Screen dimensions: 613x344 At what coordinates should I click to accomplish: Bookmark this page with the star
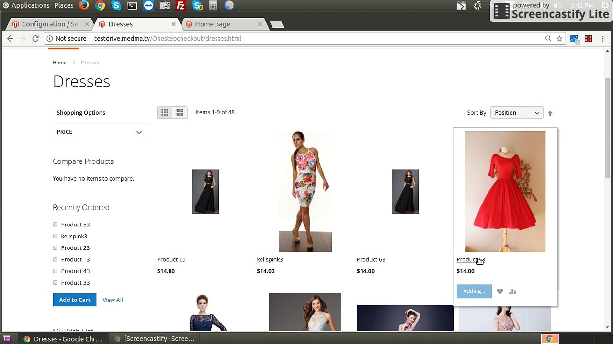pyautogui.click(x=559, y=38)
